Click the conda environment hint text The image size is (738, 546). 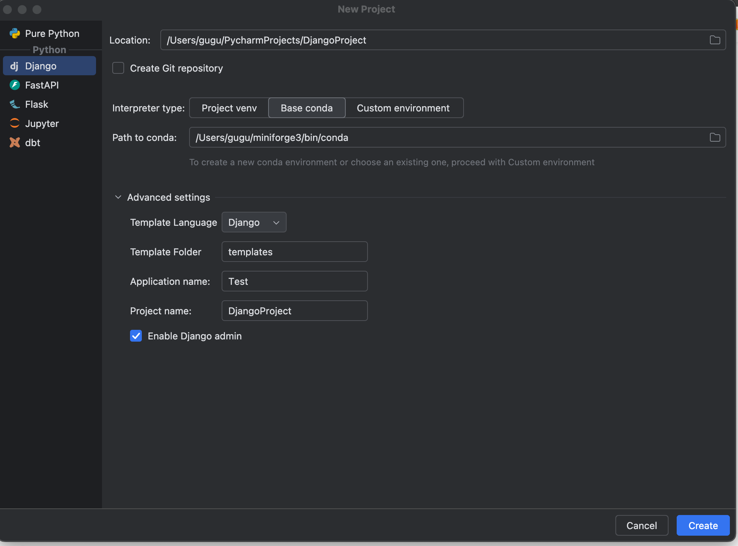392,162
